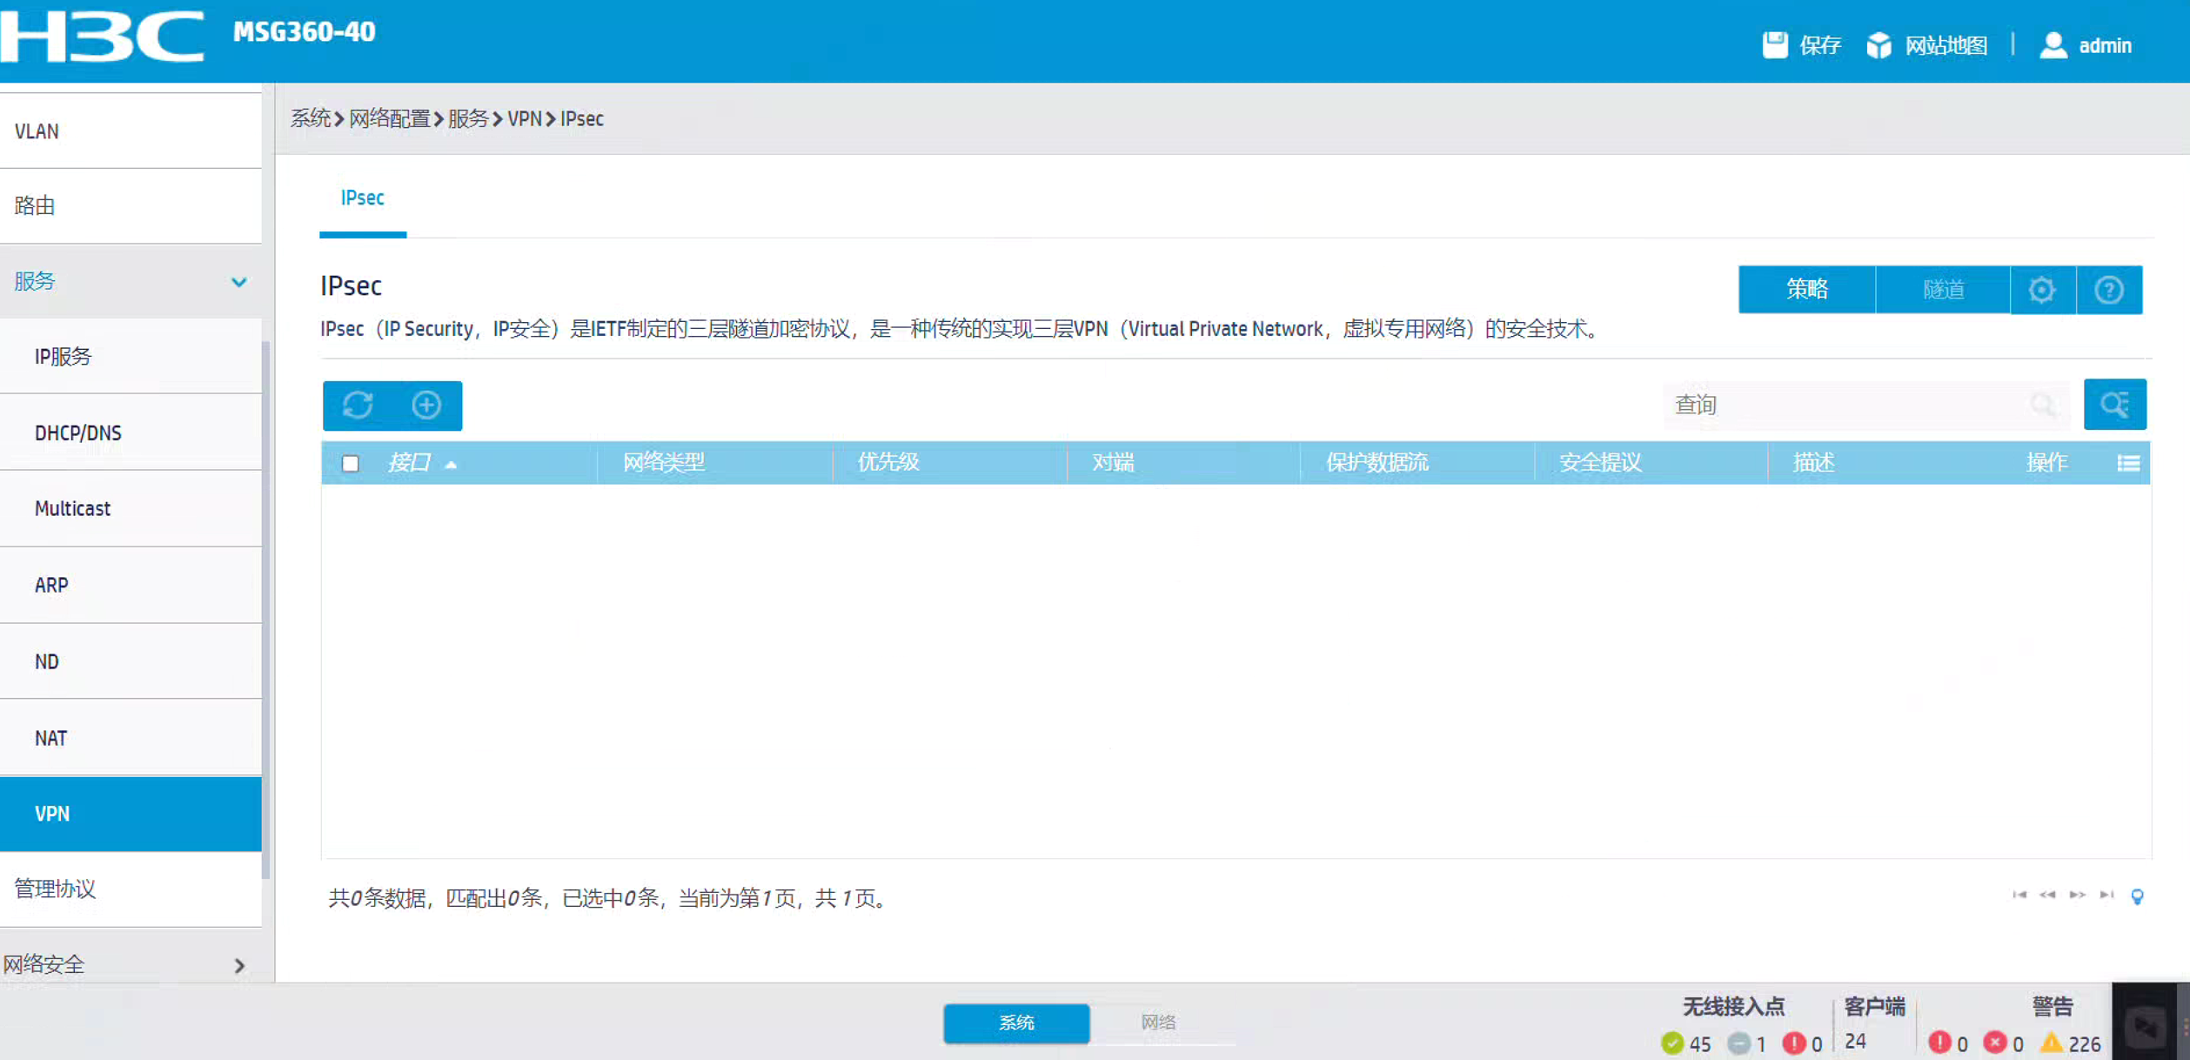Open the help question mark icon

point(2108,290)
